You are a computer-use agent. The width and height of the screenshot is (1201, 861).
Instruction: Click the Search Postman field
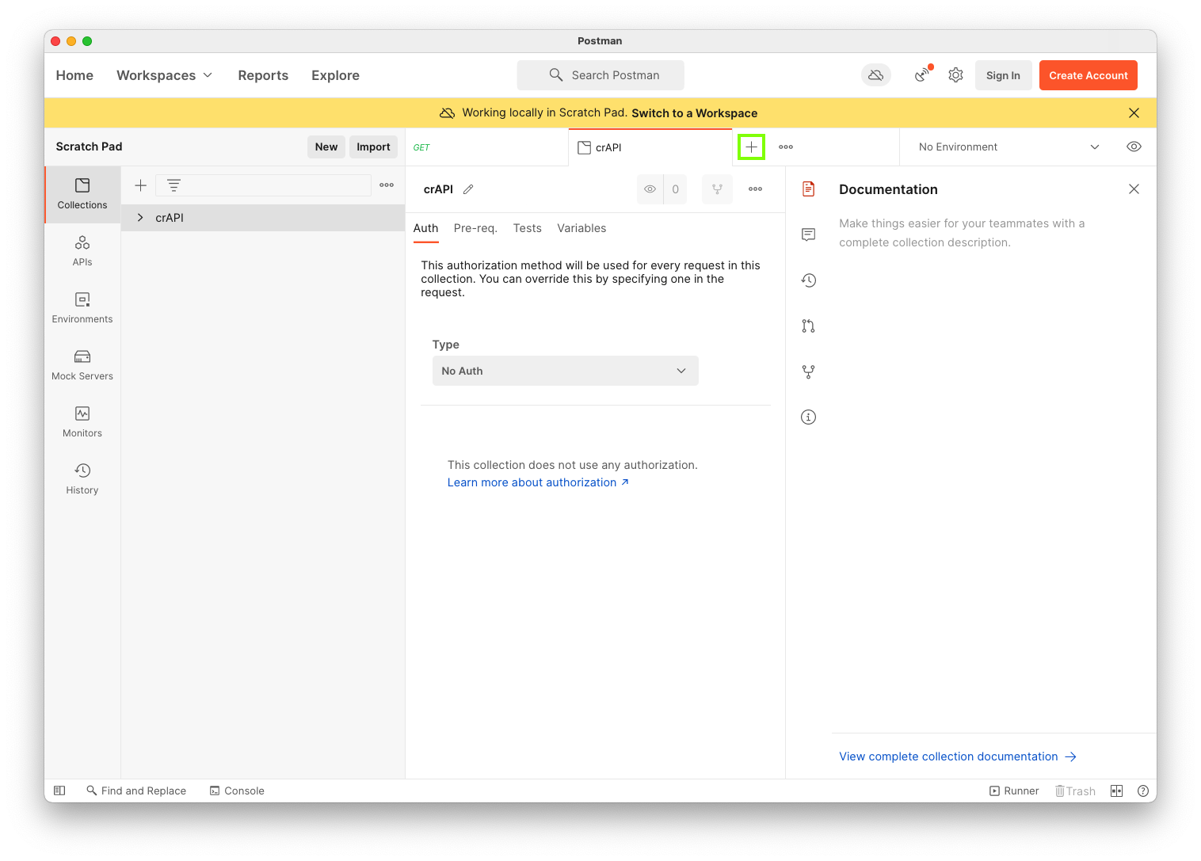click(600, 75)
